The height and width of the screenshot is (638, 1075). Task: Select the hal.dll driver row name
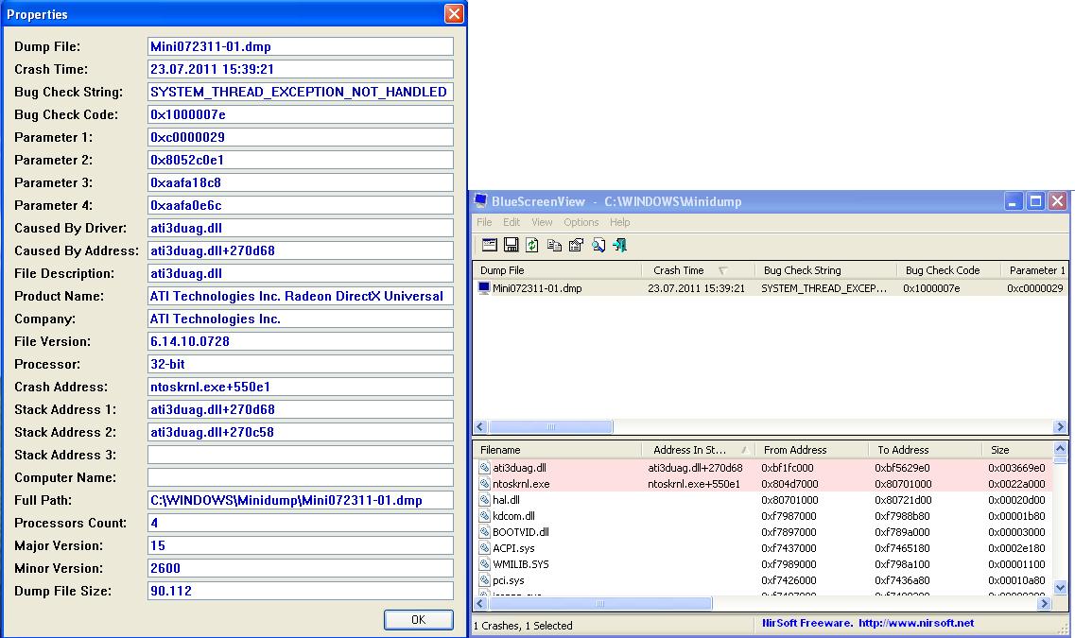pos(506,500)
